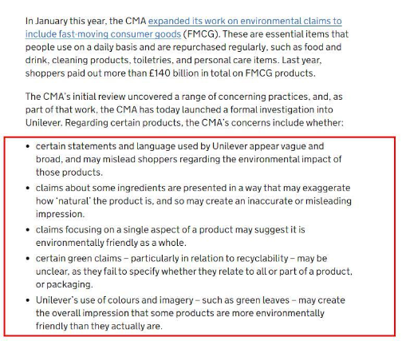Click the phrase 'environmentally friendly as a whole'
The height and width of the screenshot is (341, 402).
(x=111, y=243)
